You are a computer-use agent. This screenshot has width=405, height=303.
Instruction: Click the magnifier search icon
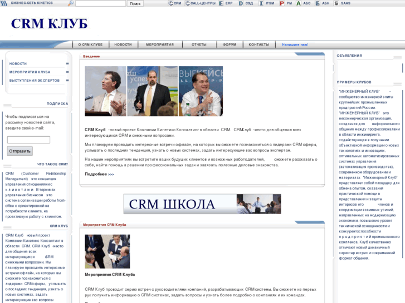(x=70, y=3)
